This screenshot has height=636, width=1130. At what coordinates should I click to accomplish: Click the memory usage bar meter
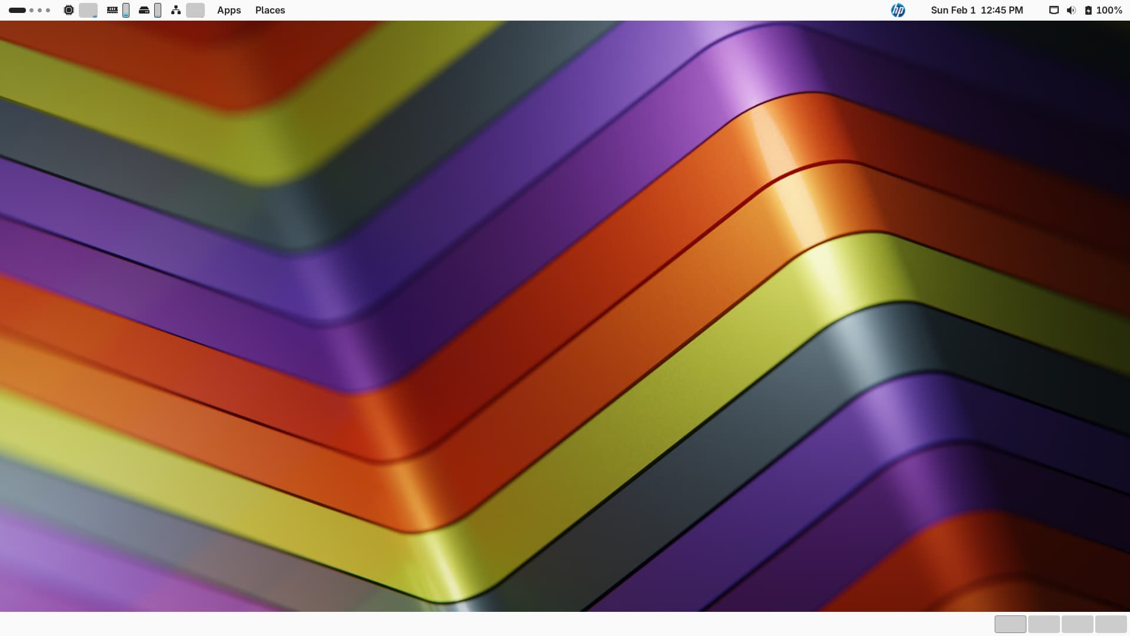coord(126,10)
